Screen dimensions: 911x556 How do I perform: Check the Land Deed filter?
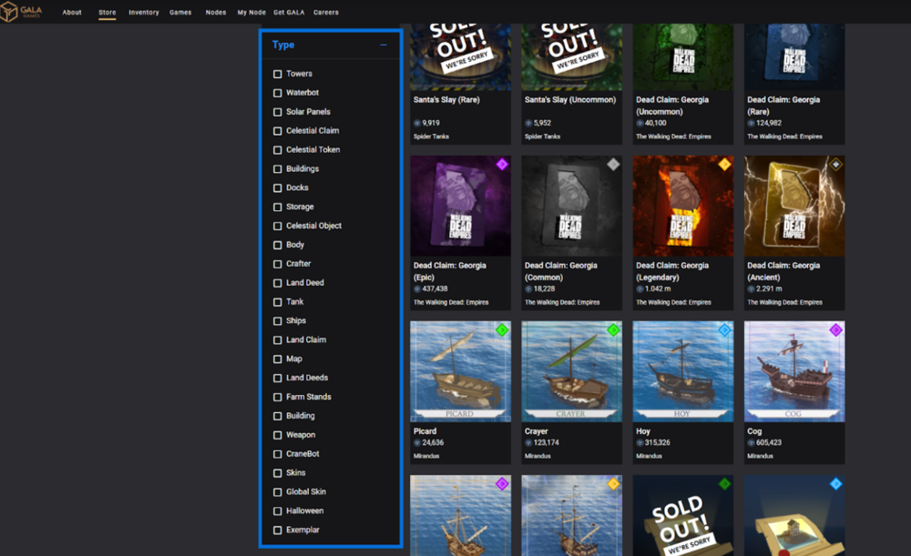pyautogui.click(x=278, y=283)
